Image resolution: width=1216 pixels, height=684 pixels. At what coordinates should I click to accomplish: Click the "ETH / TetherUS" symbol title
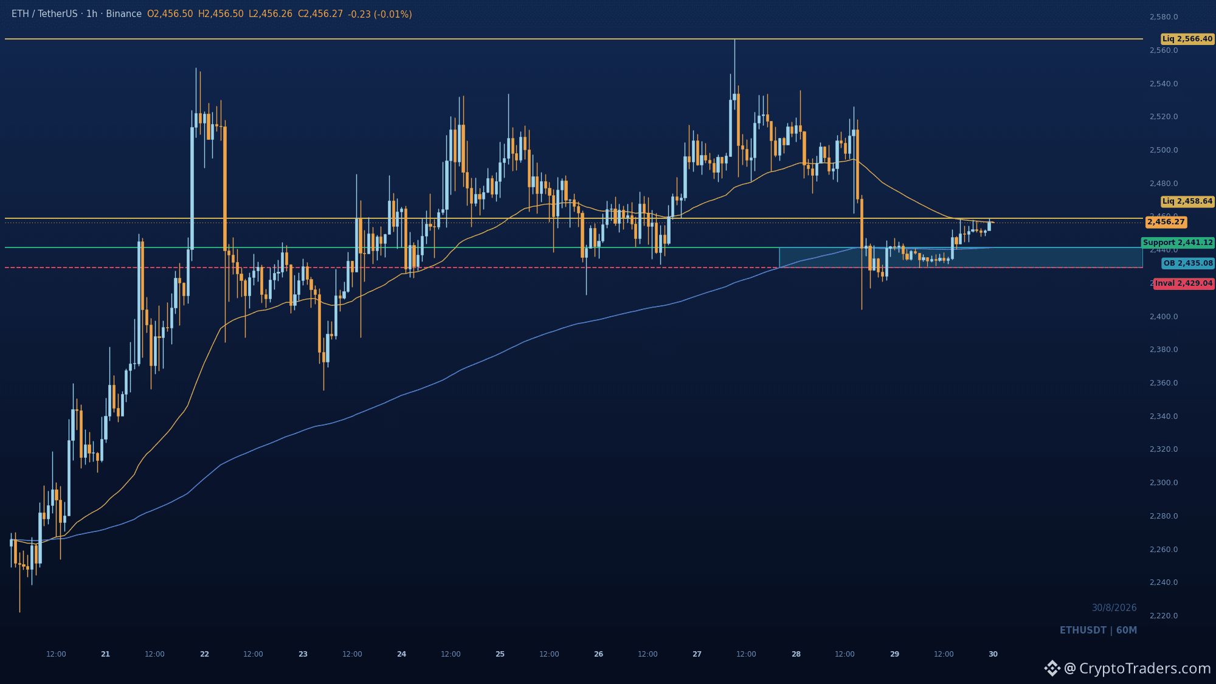[46, 14]
